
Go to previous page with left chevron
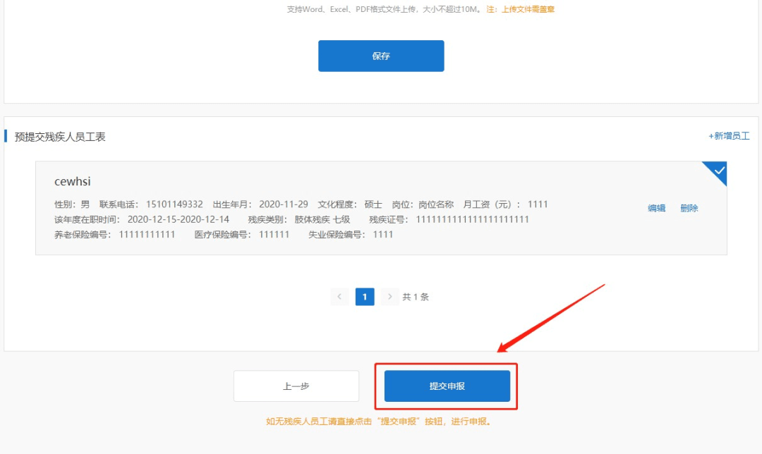339,297
